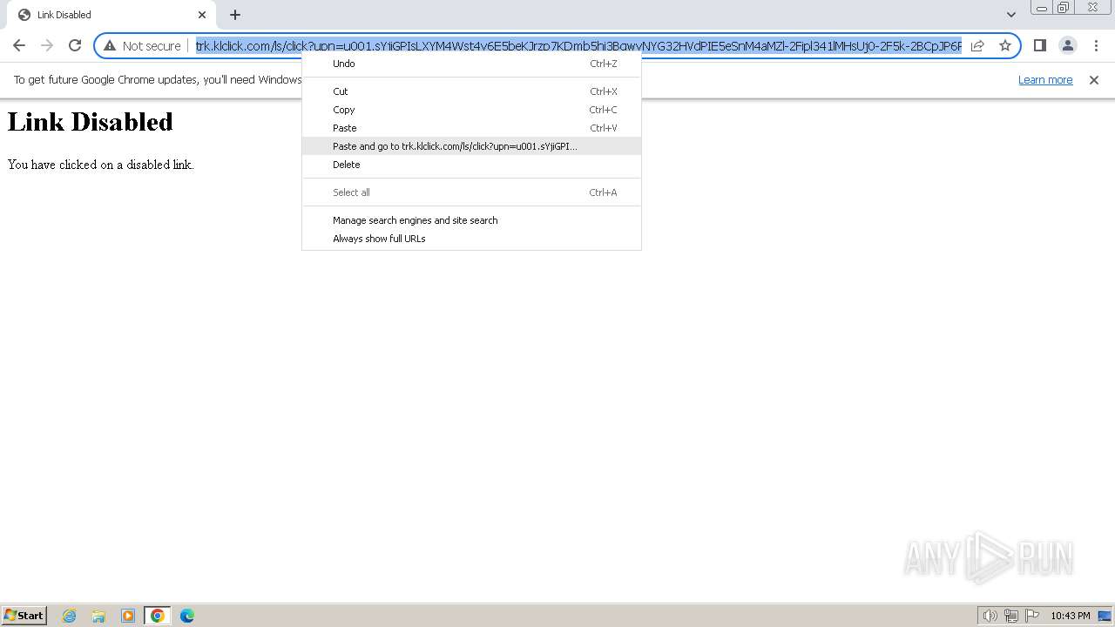Screen dimensions: 1115x627
Task: Open File Explorer from taskbar
Action: 98,616
